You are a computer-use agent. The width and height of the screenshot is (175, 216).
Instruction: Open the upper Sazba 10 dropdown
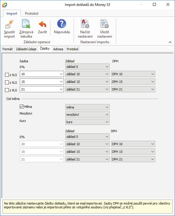click(42, 74)
